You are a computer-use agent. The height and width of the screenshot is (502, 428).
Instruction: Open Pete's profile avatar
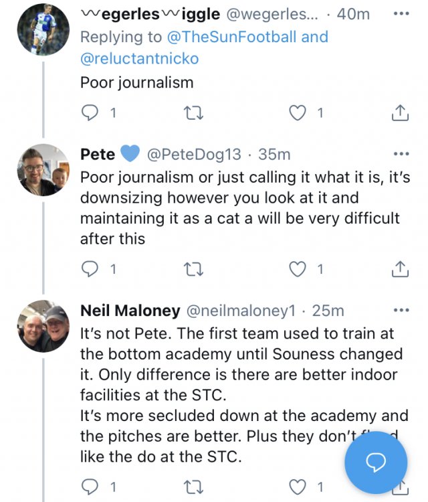pos(43,169)
